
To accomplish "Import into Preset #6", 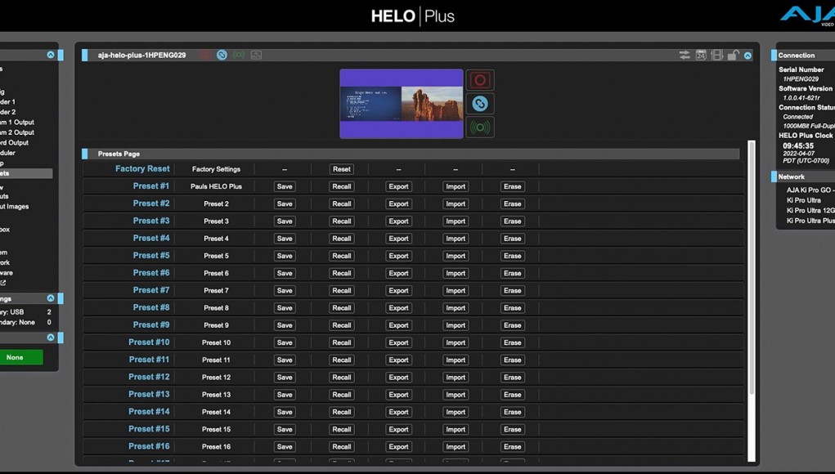I will tap(456, 274).
